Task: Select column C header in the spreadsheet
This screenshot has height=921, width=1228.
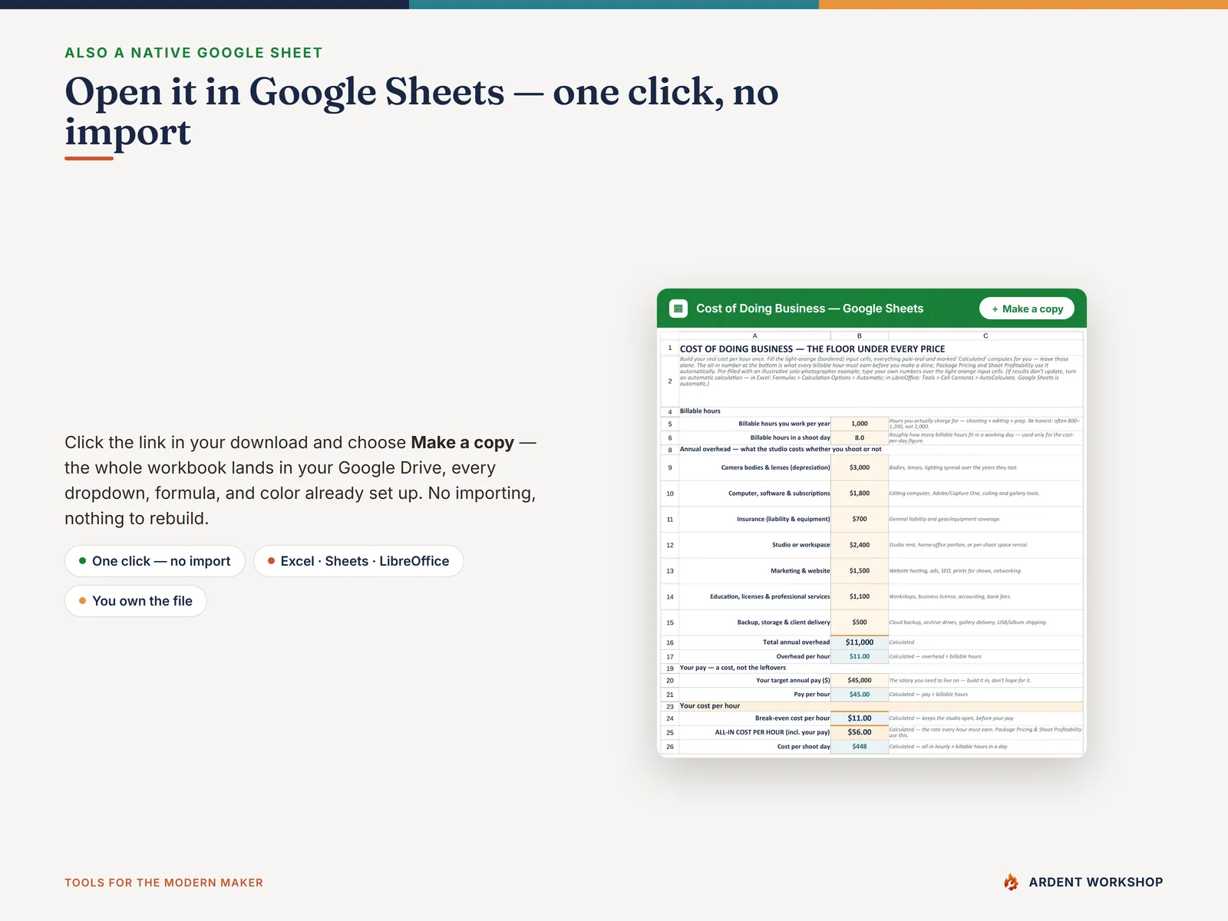Action: tap(985, 335)
